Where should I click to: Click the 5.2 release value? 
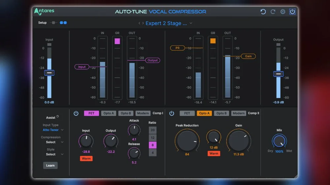134,162
